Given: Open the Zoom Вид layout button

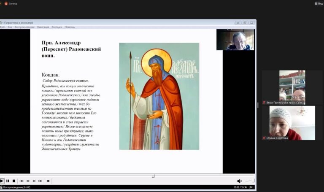Looking at the screenshot, I should click(319, 4).
